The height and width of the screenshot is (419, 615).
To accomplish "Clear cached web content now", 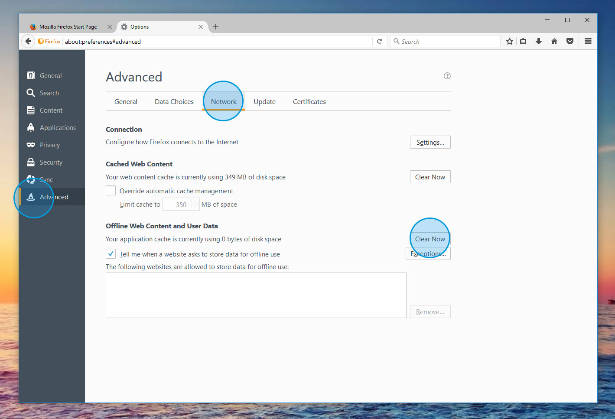I will coord(430,177).
